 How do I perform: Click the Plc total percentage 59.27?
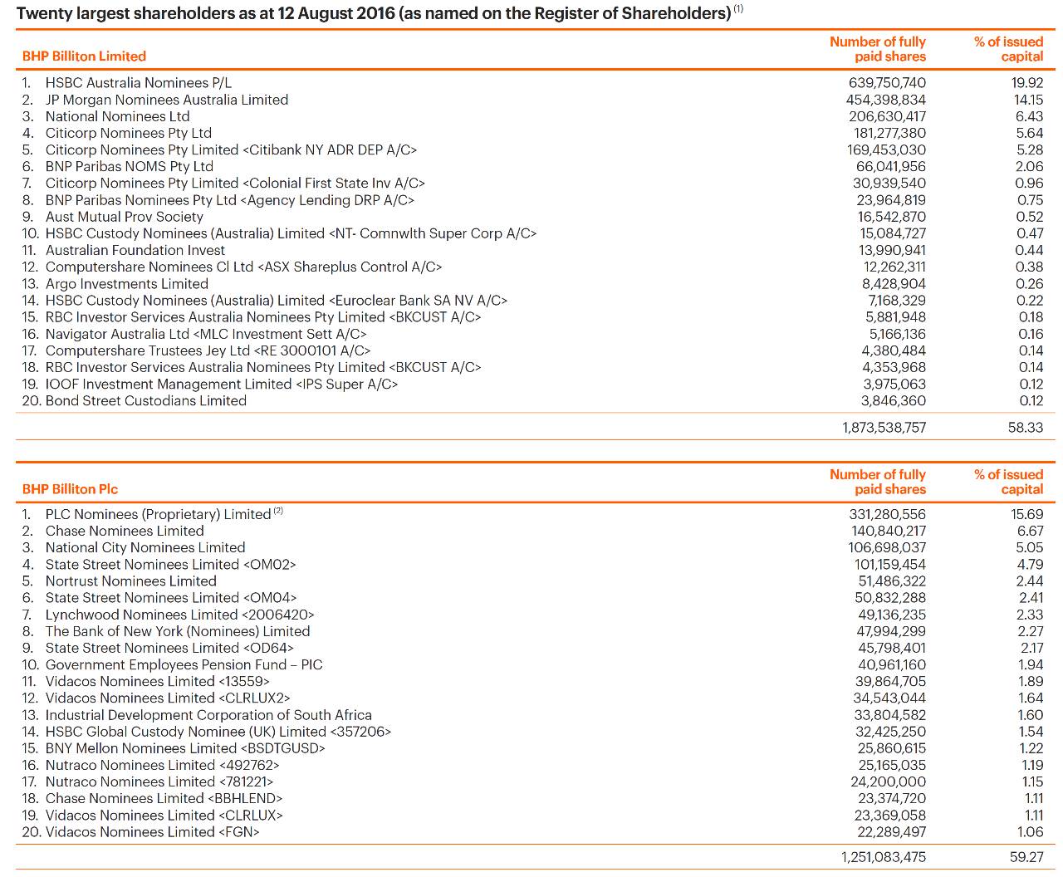coord(1028,857)
